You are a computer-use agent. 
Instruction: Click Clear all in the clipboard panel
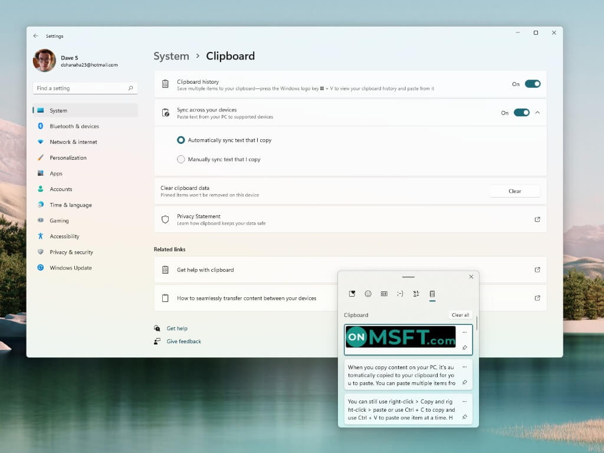pyautogui.click(x=460, y=315)
